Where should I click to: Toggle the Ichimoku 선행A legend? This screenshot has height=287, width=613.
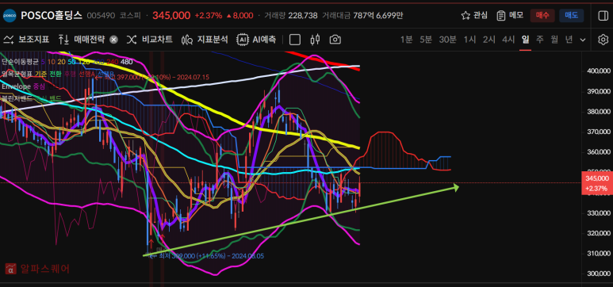click(86, 74)
